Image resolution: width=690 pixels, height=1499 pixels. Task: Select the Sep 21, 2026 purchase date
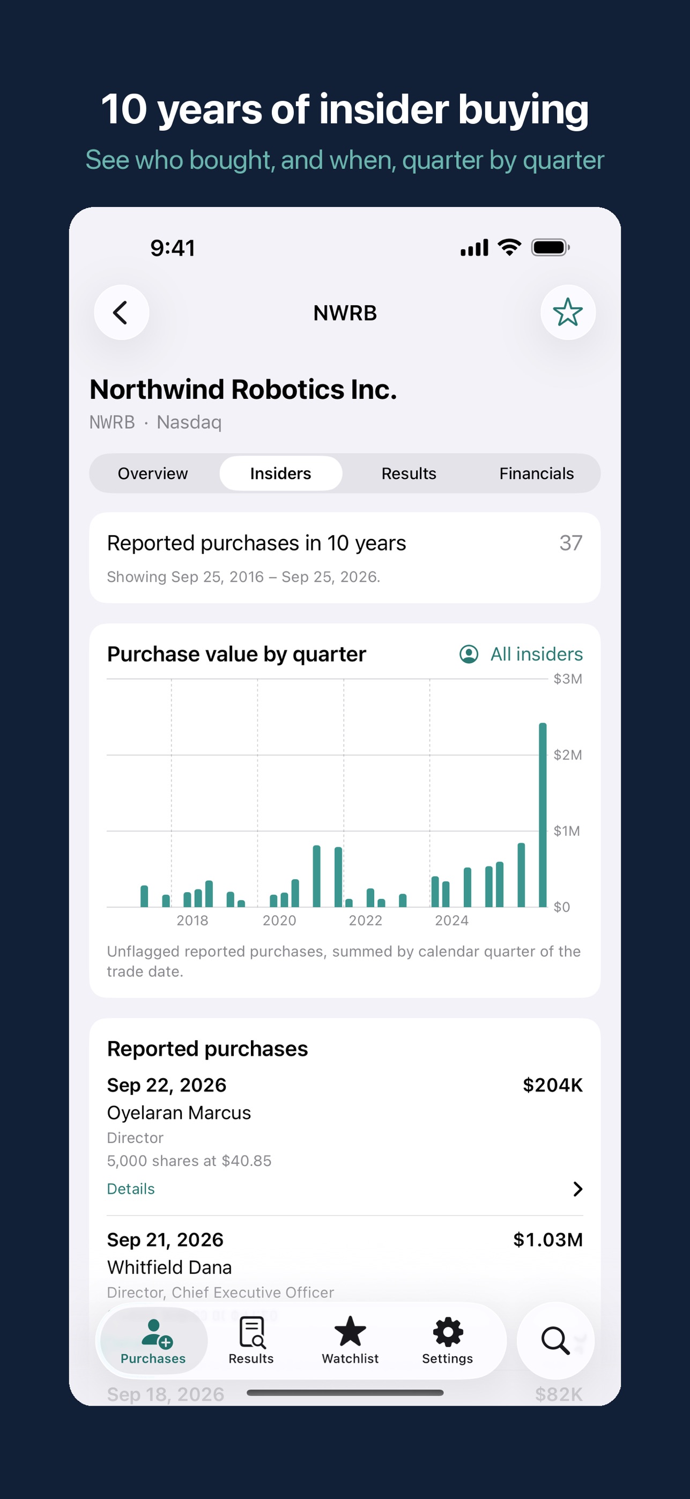coord(165,1240)
